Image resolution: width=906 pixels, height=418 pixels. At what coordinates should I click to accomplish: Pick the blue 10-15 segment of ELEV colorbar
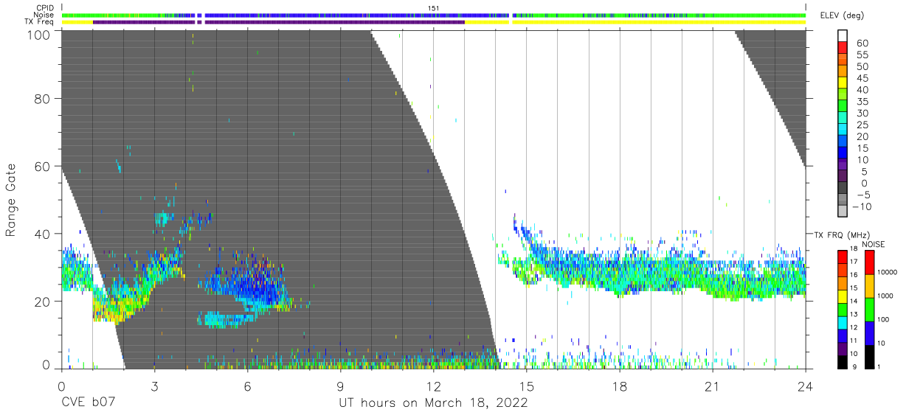click(x=844, y=152)
